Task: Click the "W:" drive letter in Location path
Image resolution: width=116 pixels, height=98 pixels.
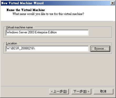Action: [8, 48]
